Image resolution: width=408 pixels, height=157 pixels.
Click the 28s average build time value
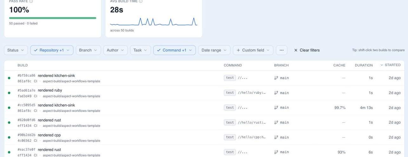[x=117, y=10]
